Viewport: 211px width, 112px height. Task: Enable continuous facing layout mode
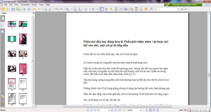click(x=154, y=110)
